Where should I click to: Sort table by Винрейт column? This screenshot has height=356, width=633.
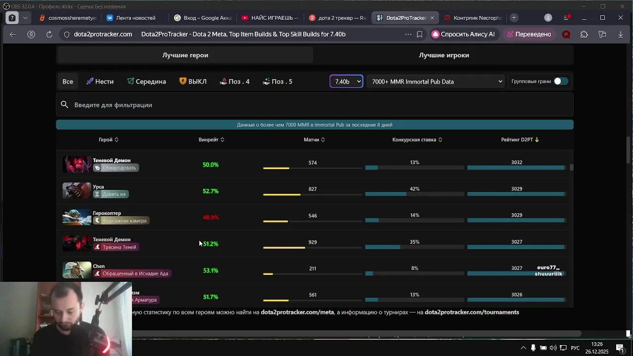211,139
